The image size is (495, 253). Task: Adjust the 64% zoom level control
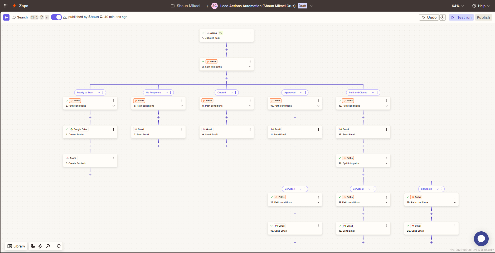[x=457, y=6]
